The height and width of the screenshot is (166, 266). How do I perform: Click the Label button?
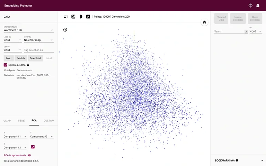tap(49, 58)
